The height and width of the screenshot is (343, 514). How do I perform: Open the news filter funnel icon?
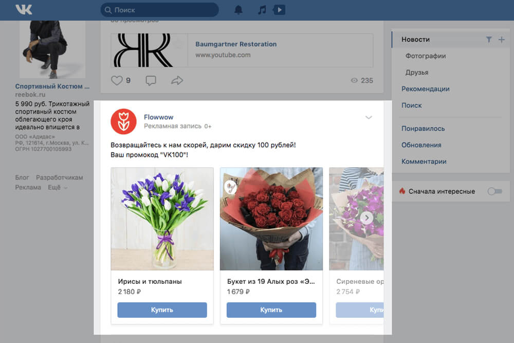pos(489,40)
